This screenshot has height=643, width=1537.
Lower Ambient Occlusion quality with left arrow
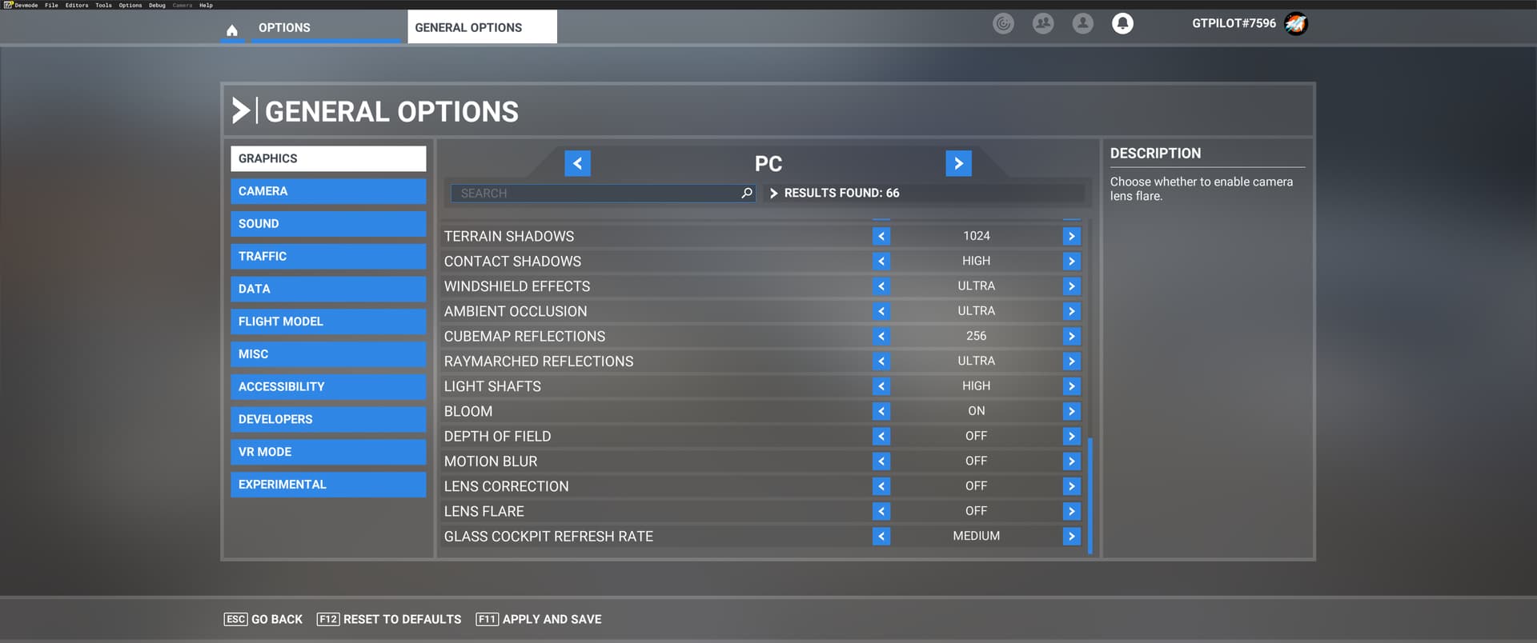pyautogui.click(x=881, y=311)
